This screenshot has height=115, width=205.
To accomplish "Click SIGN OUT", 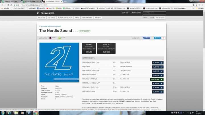I will click(125, 13).
